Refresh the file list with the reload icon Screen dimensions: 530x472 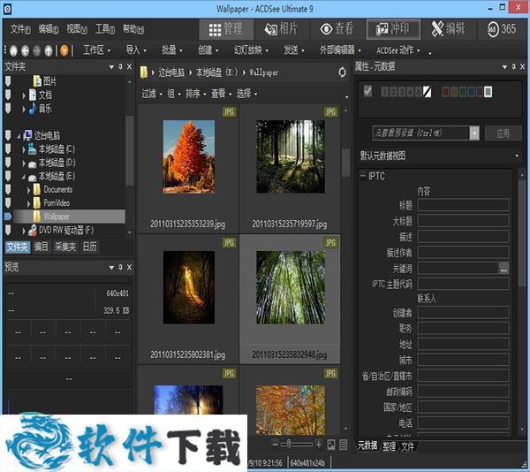point(342,72)
